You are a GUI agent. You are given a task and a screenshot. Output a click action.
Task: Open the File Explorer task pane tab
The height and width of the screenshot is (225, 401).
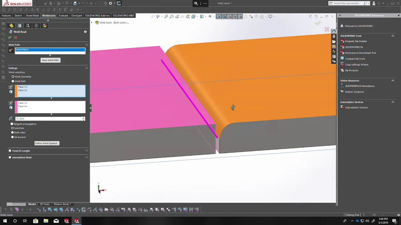pos(334,42)
